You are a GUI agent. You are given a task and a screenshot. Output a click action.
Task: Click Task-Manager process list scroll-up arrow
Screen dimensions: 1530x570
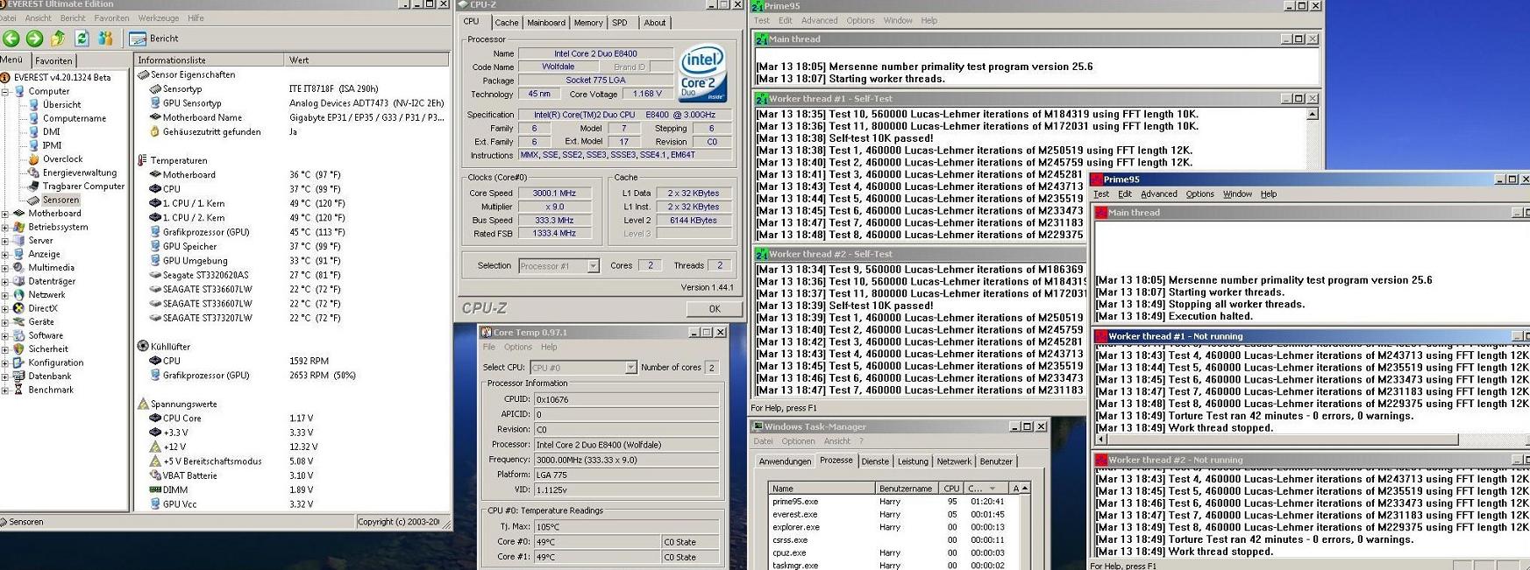tap(1024, 488)
